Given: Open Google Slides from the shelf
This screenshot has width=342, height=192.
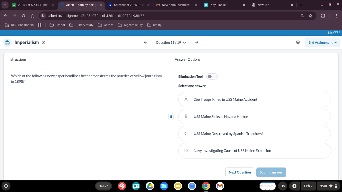Looking at the screenshot, I should coord(178,186).
